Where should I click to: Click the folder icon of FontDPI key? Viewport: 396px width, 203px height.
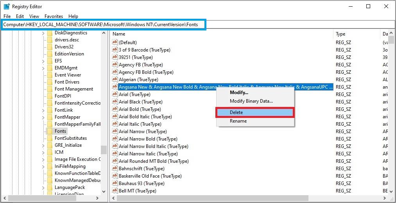(x=50, y=96)
